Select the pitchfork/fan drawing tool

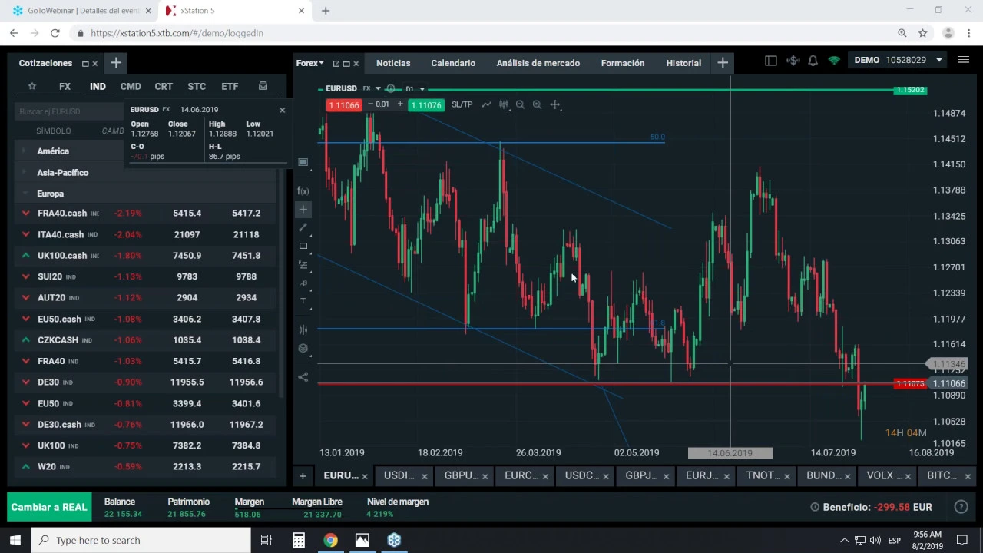pos(303,283)
